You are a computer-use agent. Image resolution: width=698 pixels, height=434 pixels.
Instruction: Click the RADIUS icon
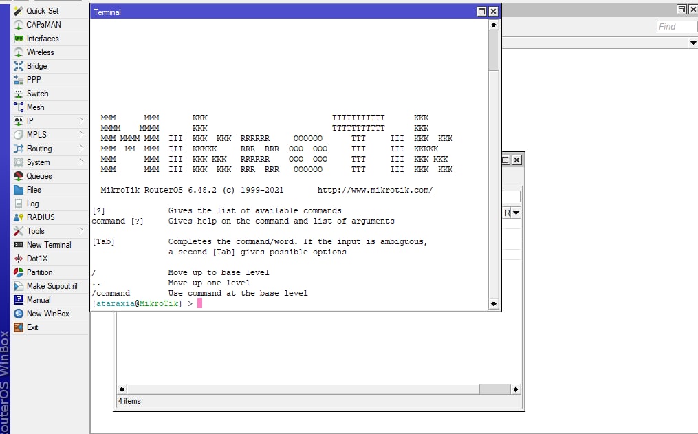coord(19,217)
